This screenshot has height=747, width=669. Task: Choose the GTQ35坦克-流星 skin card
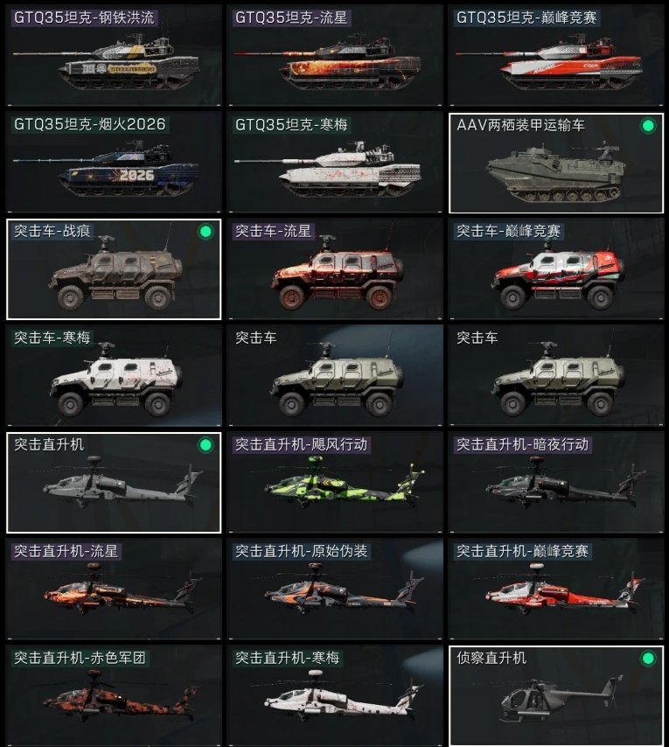[x=335, y=56]
